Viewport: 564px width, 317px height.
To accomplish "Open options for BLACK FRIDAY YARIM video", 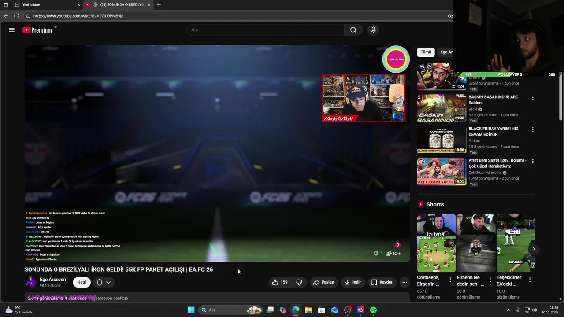I will pos(533,129).
